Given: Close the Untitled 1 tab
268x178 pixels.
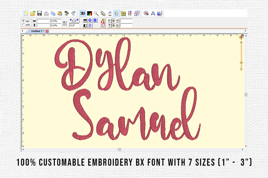Looking at the screenshot, I should click(47, 31).
